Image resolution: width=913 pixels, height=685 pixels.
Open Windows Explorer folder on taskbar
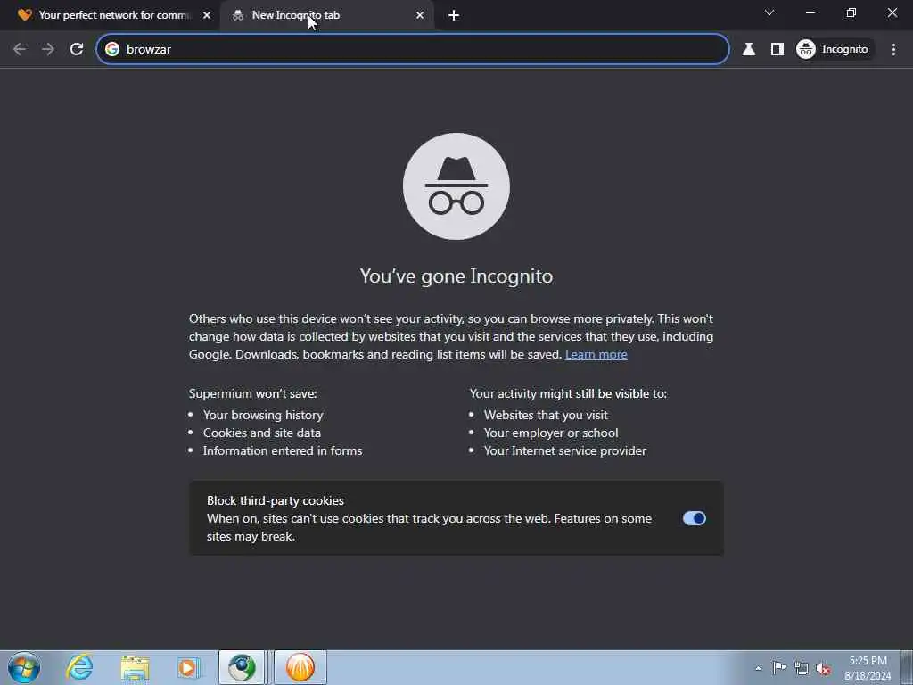click(136, 667)
